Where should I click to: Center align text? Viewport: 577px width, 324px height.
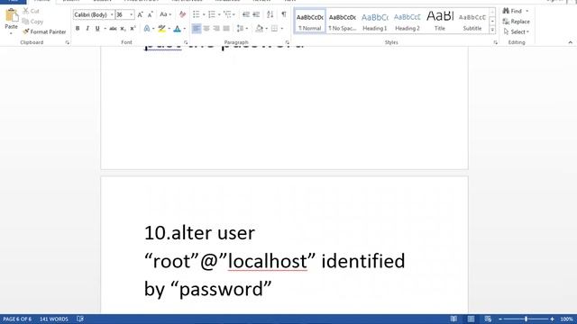(x=206, y=28)
